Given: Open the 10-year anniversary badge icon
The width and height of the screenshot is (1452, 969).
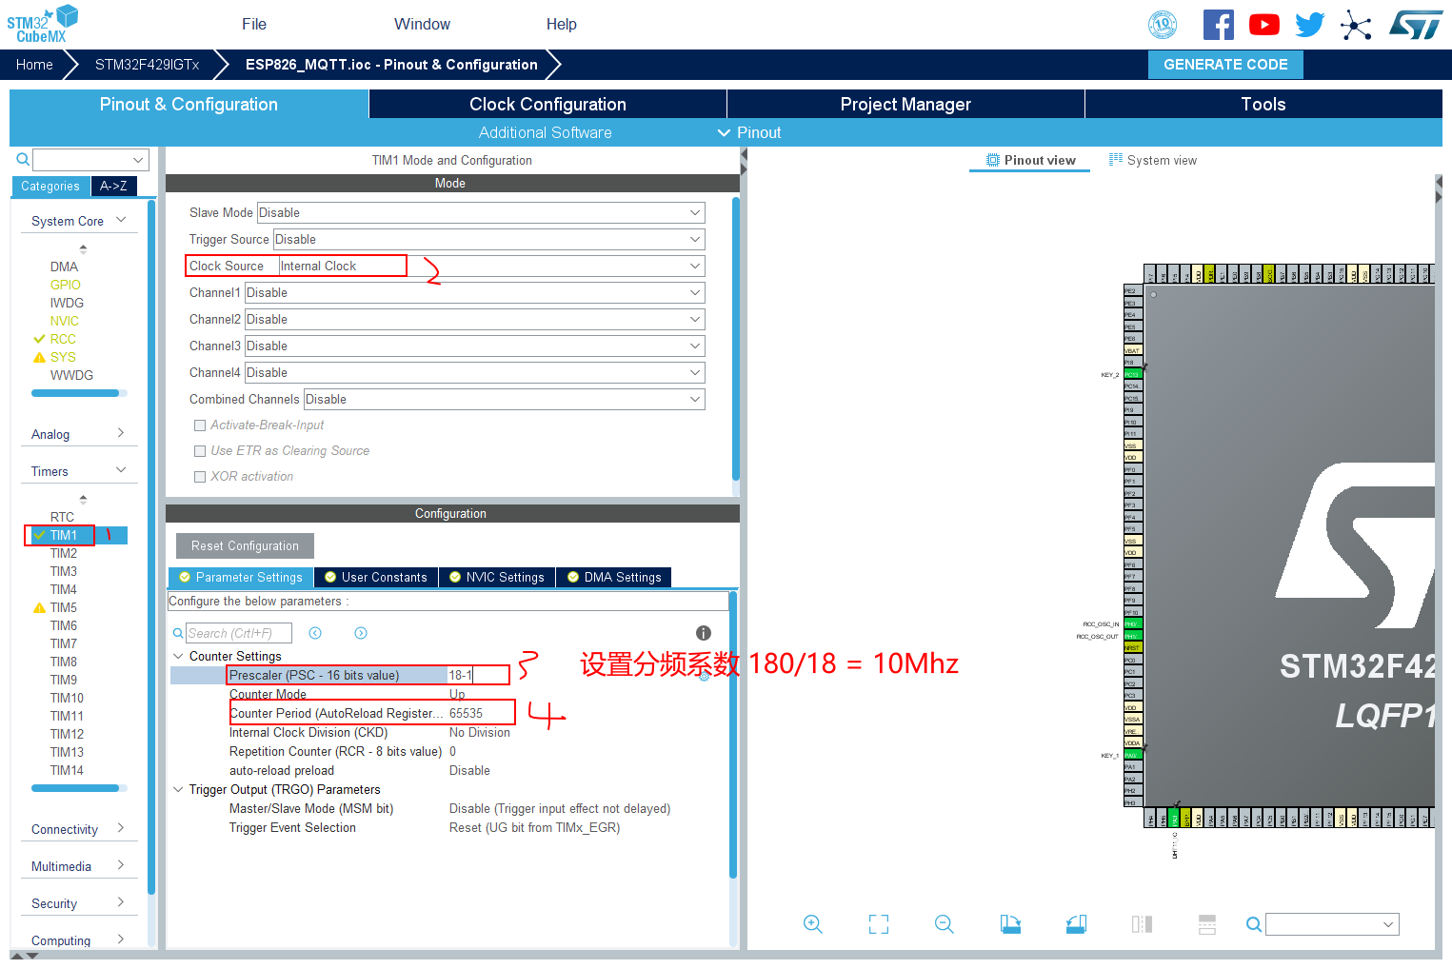Looking at the screenshot, I should pyautogui.click(x=1163, y=25).
